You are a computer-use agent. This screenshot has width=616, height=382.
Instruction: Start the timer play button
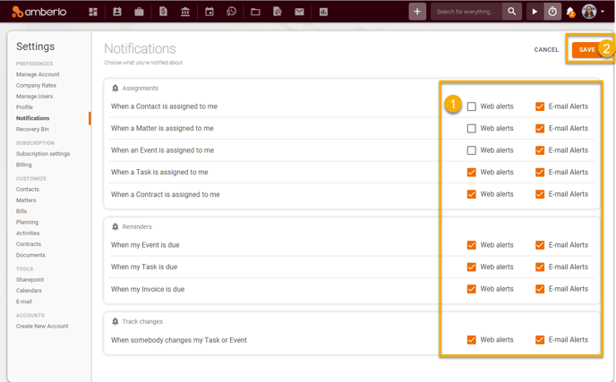point(535,12)
